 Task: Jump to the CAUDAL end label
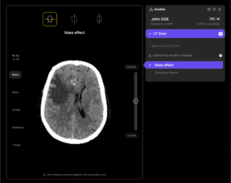(x=132, y=136)
